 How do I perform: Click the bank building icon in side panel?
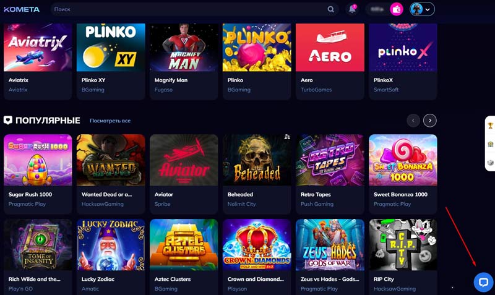point(490,144)
